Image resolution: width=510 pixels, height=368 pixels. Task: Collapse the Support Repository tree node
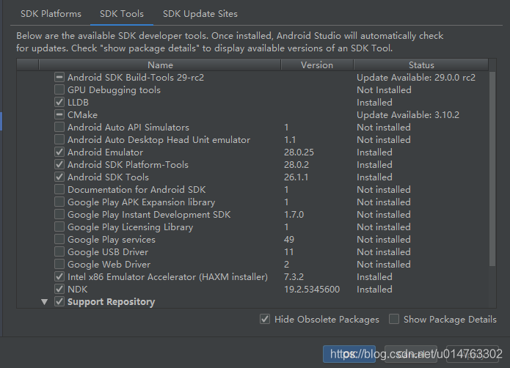(x=45, y=302)
